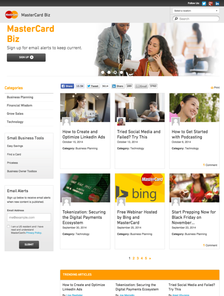
Task: Open trending 'Tried Social Media and Failed?' article
Action: click(192, 287)
